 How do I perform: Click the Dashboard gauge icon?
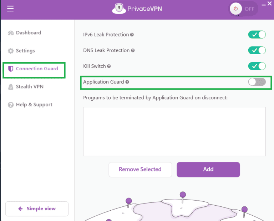tap(11, 33)
